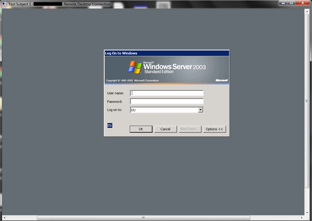Restore down the Remote Desktop window

coord(291,3)
